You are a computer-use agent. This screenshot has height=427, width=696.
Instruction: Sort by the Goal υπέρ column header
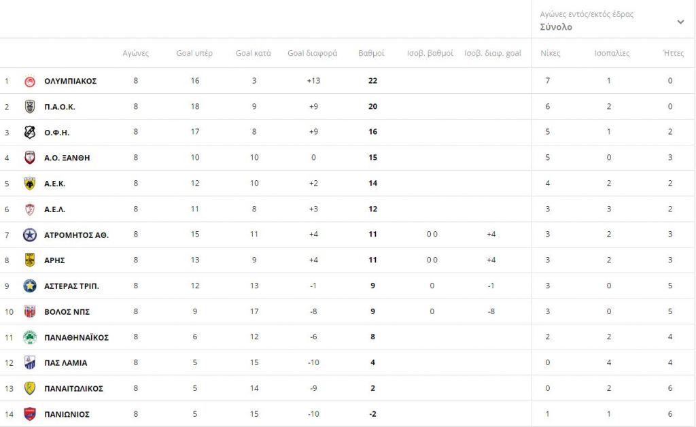[x=194, y=53]
